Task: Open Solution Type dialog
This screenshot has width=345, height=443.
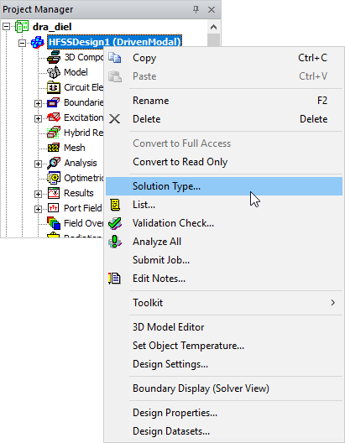Action: click(x=224, y=186)
